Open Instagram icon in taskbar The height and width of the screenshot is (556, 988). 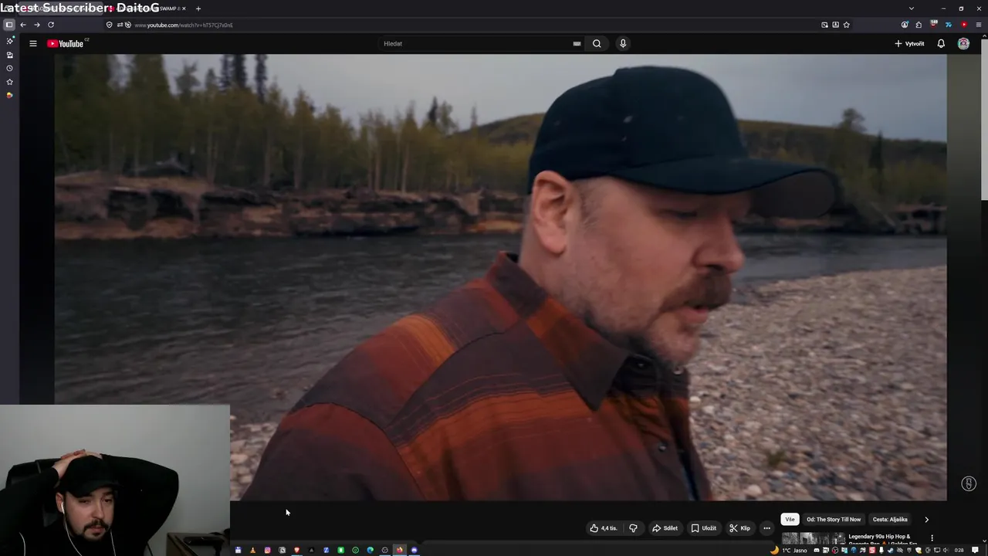(267, 550)
